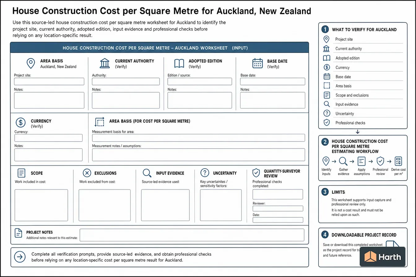Screen dimensions: 416x277
Task: Click the 'DOWNLOADABLE PROJECT RECORD' heading
Action: (364, 235)
